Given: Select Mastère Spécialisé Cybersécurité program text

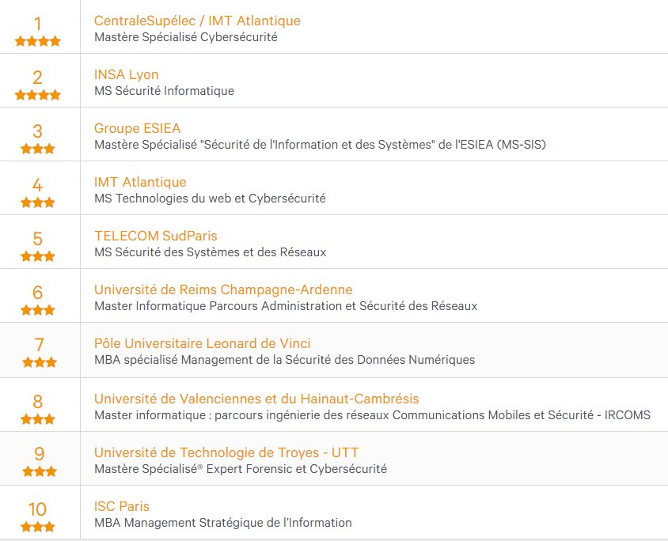Looking at the screenshot, I should 186,37.
